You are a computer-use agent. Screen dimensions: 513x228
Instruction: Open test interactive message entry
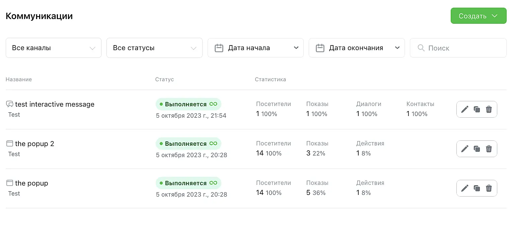coord(55,104)
